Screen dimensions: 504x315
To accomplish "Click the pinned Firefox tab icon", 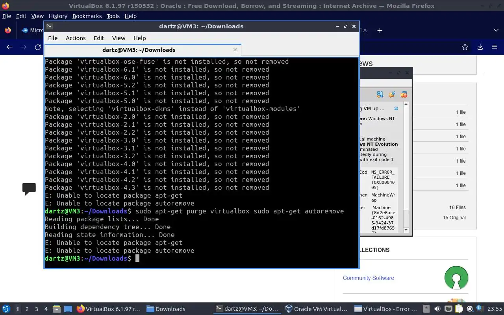I will click(x=8, y=30).
